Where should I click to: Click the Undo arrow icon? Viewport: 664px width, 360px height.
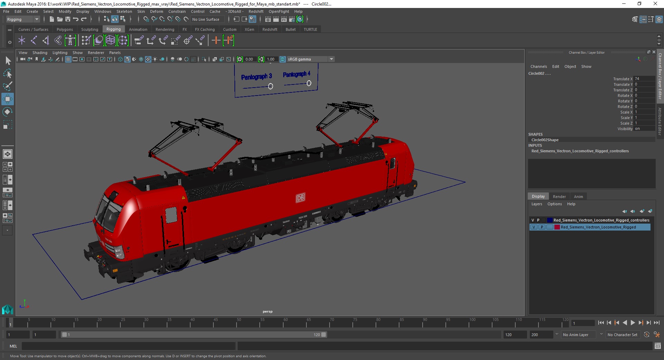75,19
